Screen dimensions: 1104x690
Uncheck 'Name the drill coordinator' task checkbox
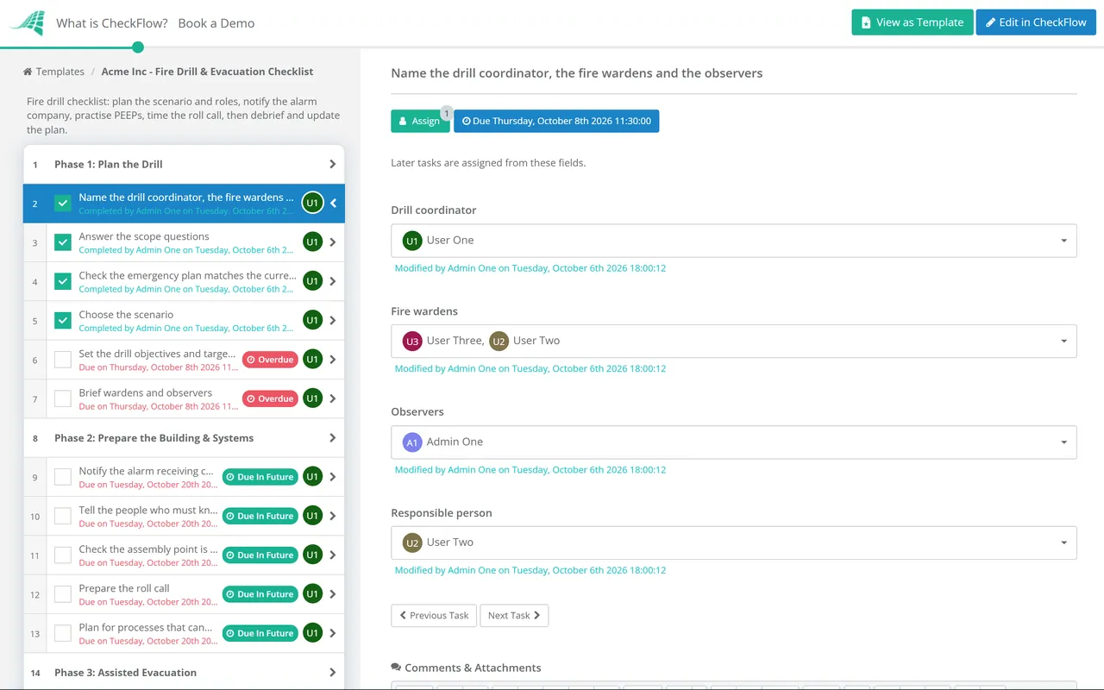coord(63,204)
